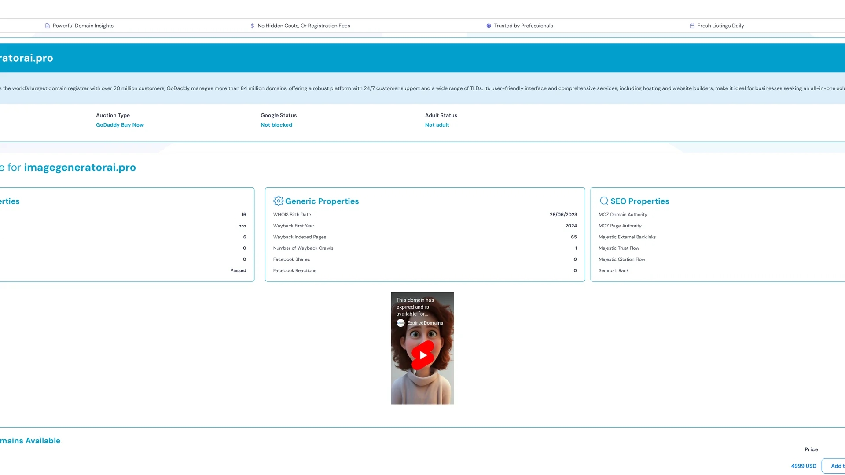Click the 2024 Wayback first year value
The height and width of the screenshot is (475, 845).
coord(571,226)
